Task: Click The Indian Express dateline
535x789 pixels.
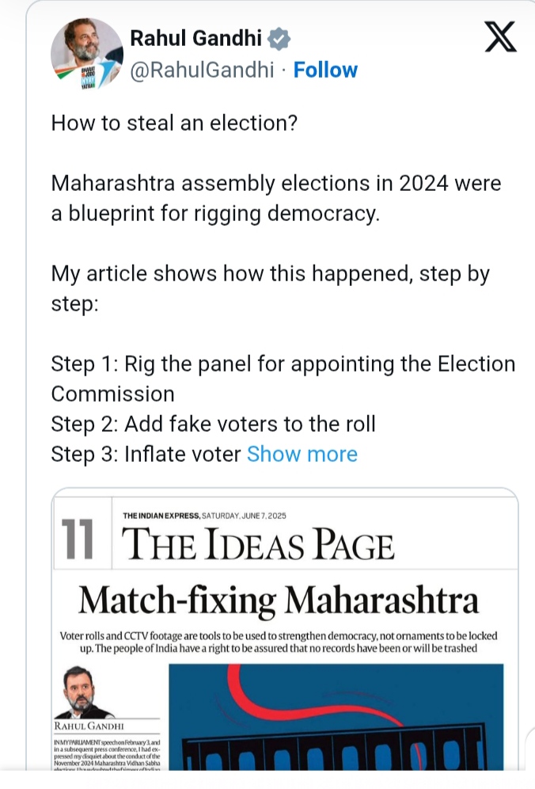Action: click(204, 516)
